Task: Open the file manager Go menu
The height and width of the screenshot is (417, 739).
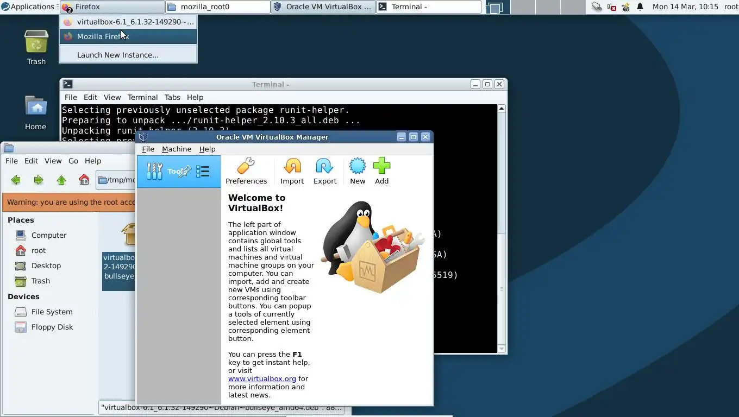Action: click(73, 161)
